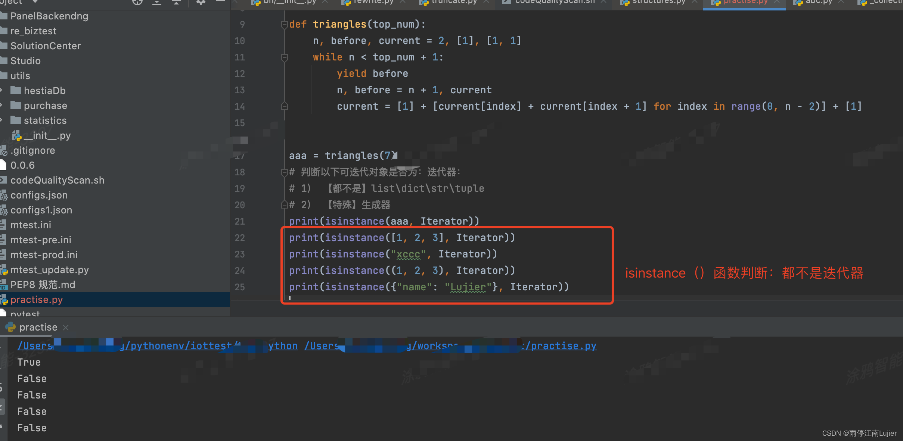Click the line number 21 in the gutter
The image size is (903, 441).
point(240,221)
